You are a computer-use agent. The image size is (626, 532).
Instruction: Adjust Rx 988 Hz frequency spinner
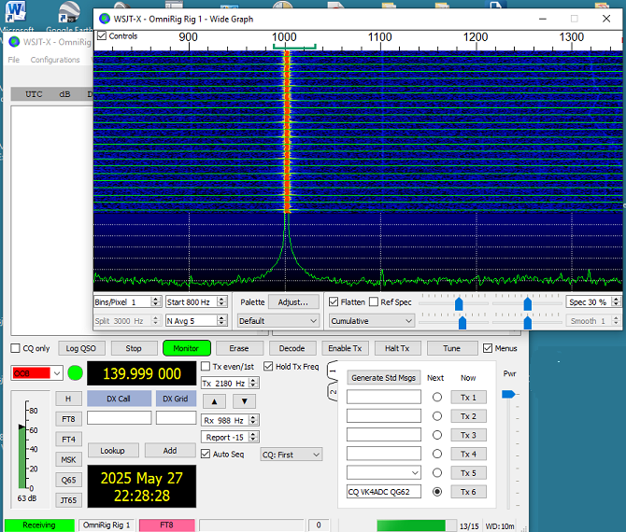point(253,420)
